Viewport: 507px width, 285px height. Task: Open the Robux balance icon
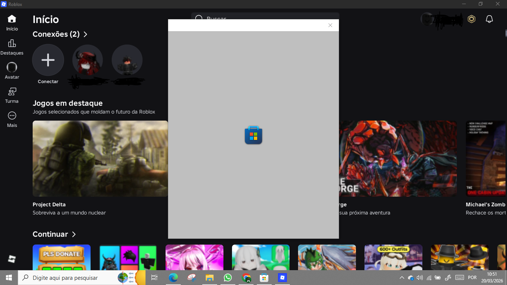(471, 19)
